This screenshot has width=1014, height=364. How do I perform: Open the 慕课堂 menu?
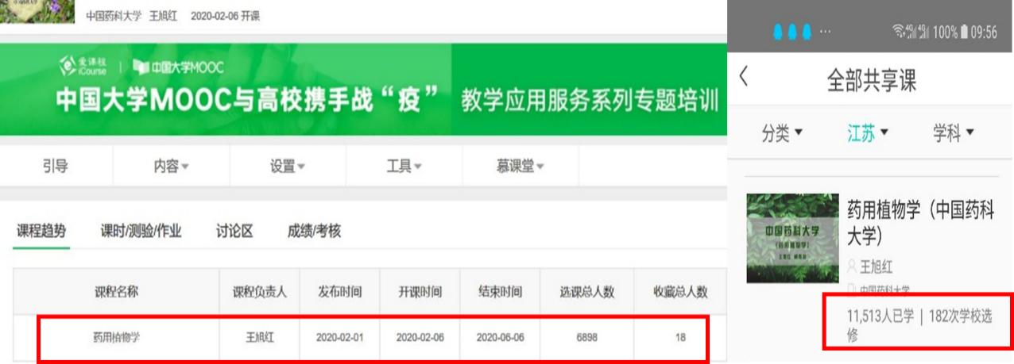pyautogui.click(x=521, y=166)
